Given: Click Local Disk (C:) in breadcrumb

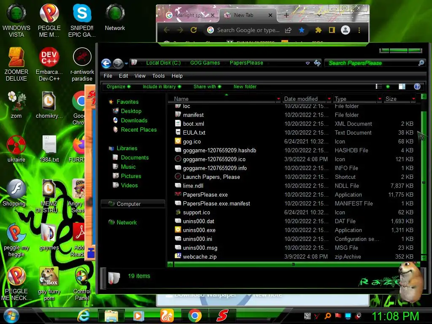Looking at the screenshot, I should pos(163,63).
